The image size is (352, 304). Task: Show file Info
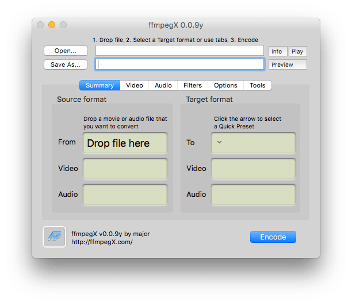click(x=278, y=51)
